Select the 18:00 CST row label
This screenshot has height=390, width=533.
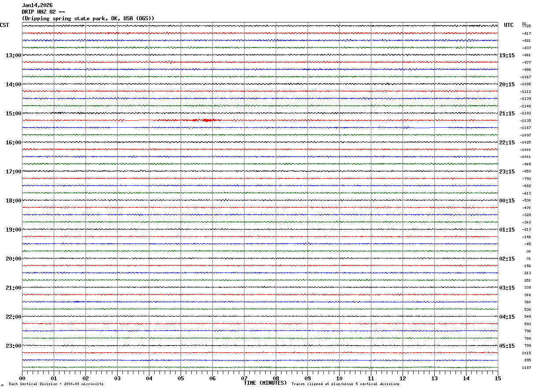[x=13, y=201]
